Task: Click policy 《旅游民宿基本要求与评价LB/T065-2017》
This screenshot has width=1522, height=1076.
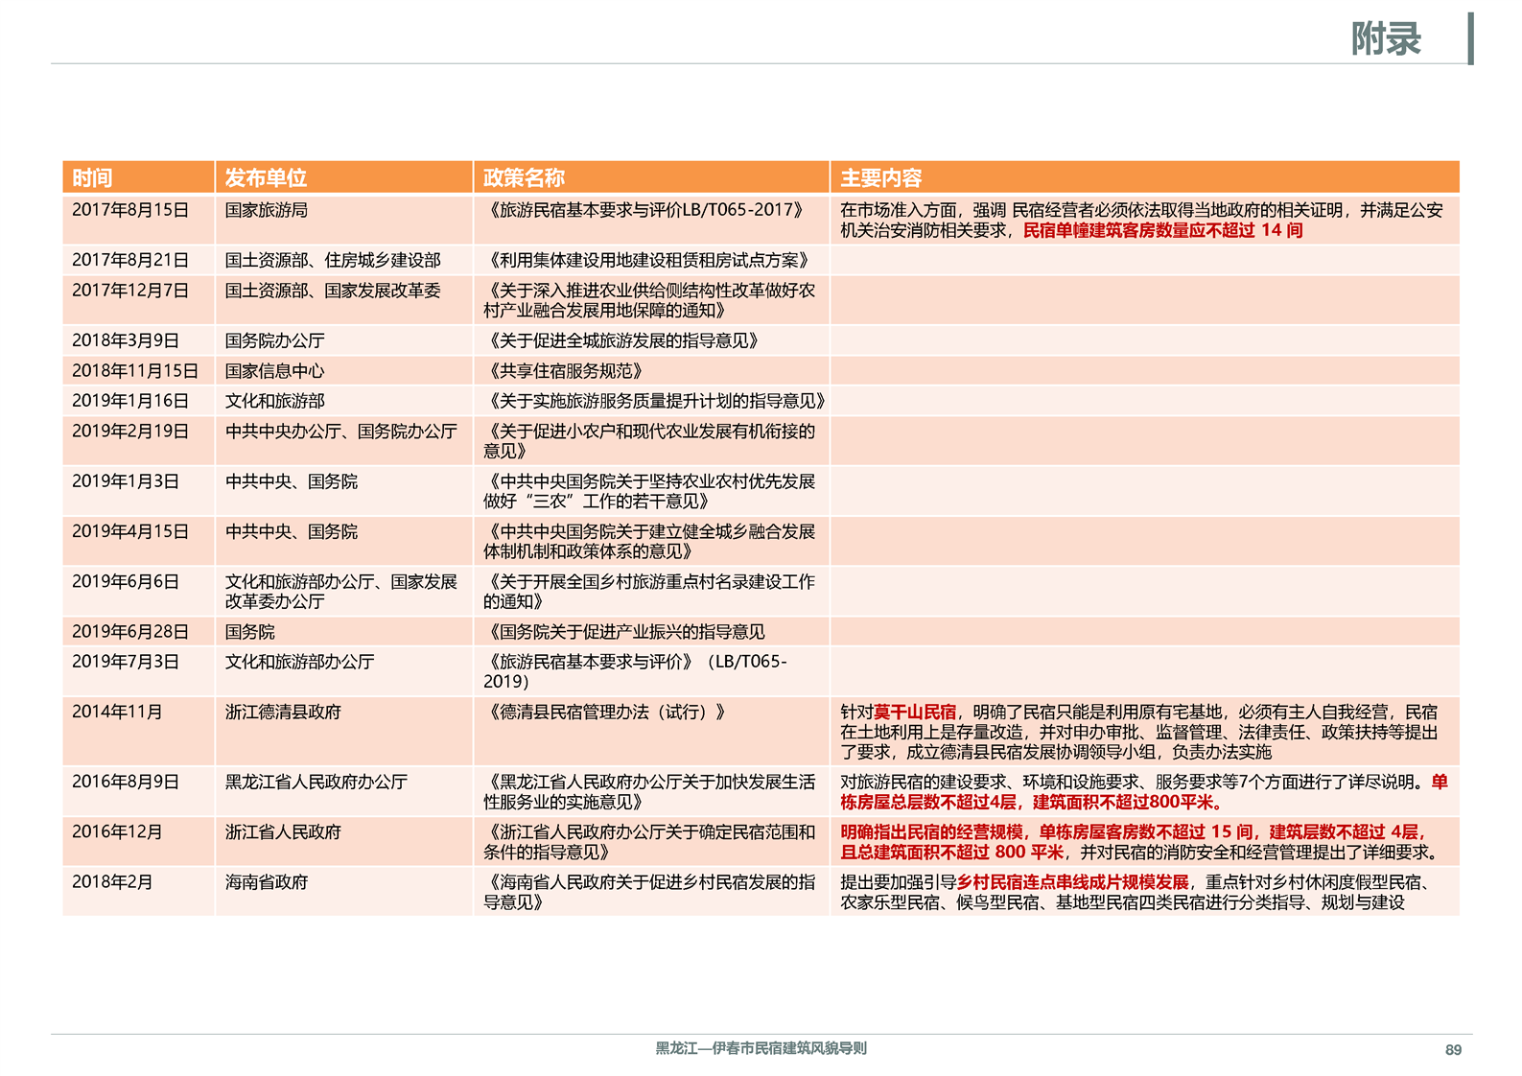Action: (644, 210)
